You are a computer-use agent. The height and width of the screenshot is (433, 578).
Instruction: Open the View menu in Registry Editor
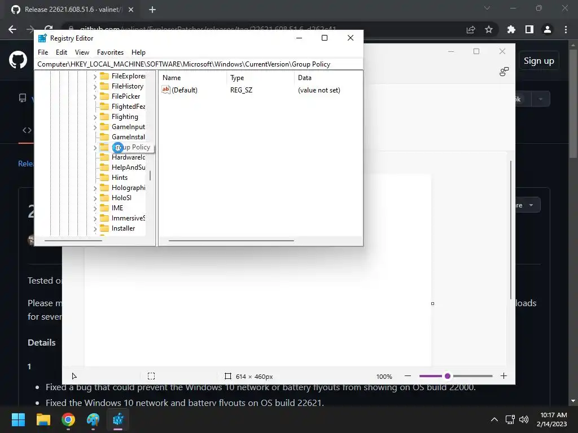click(82, 52)
